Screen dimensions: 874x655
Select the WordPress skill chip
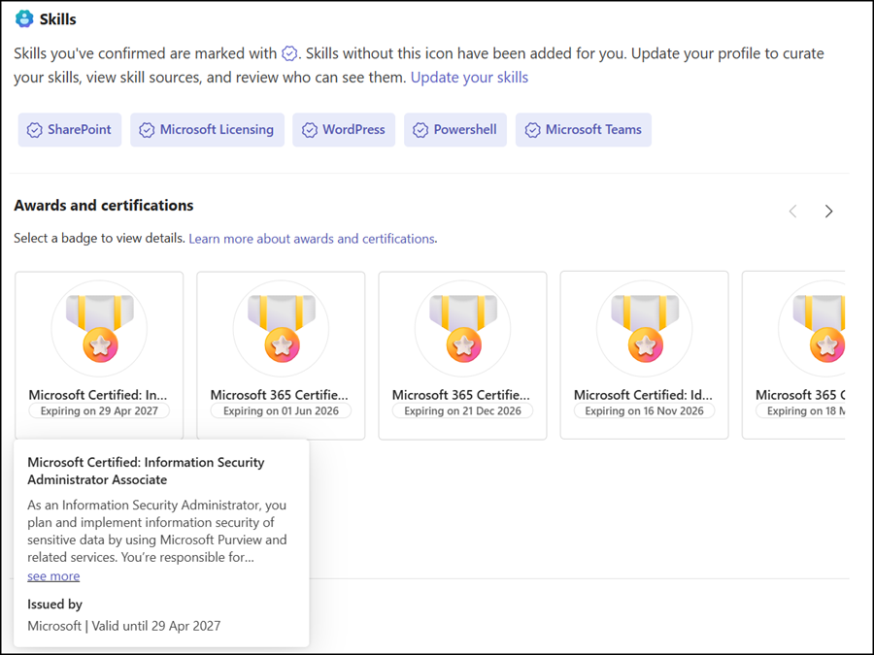click(344, 130)
